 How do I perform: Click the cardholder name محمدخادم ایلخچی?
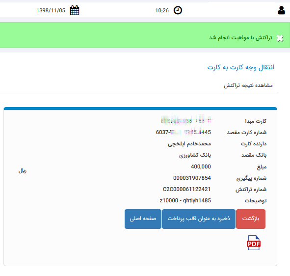coord(189,144)
